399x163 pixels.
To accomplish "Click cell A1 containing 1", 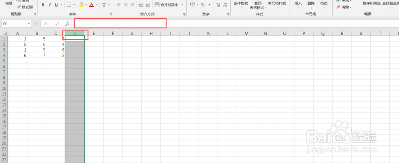I will 18,39.
